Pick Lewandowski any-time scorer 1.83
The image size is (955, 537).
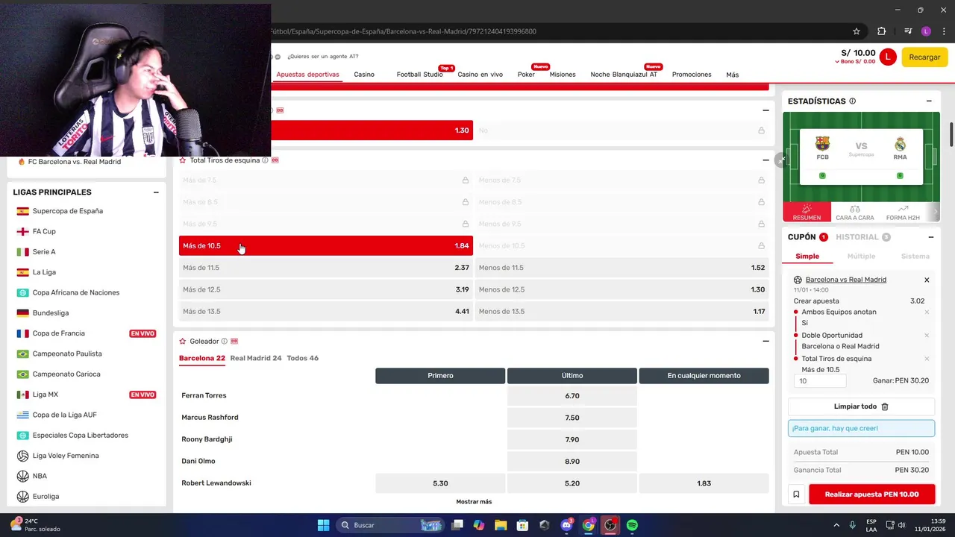point(704,483)
